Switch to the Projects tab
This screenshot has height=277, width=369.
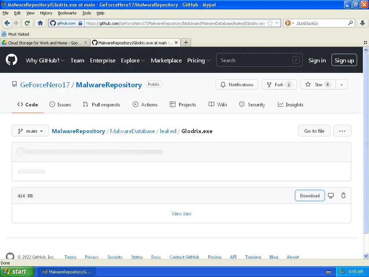pos(183,104)
